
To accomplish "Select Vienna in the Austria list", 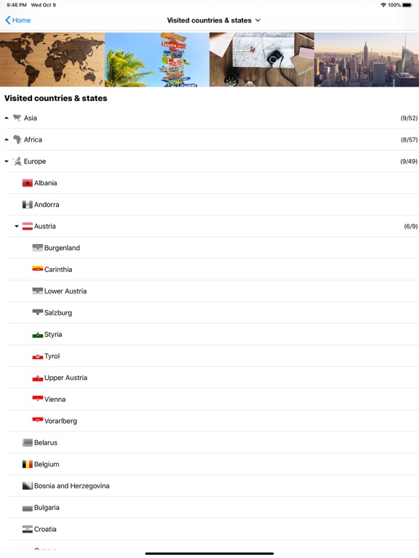I will (212, 400).
